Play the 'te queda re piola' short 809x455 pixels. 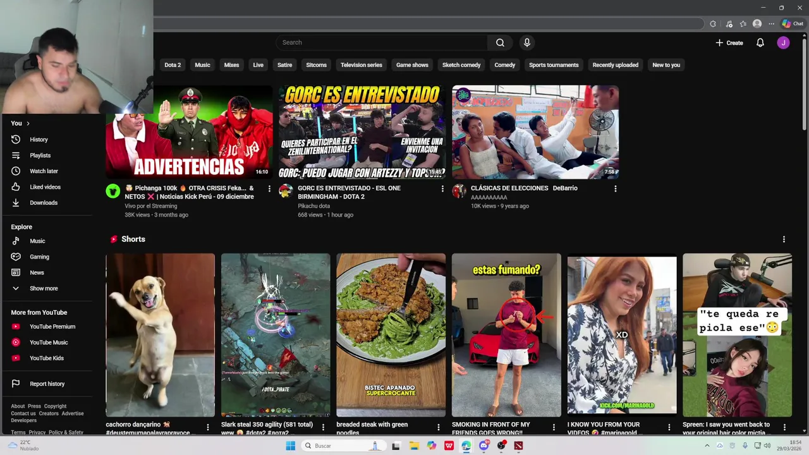click(737, 335)
